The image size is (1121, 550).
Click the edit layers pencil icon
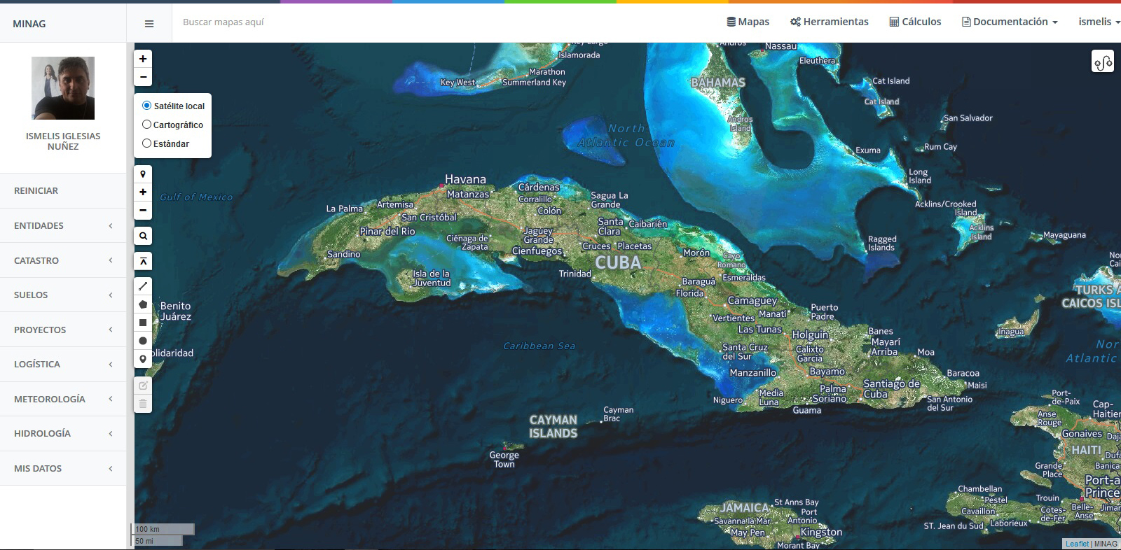(143, 386)
